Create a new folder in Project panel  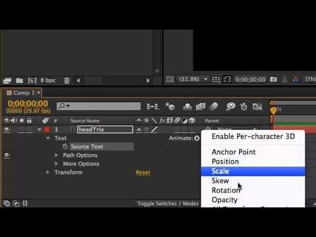click(19, 80)
